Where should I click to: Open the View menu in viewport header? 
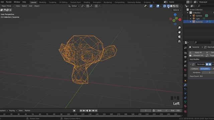pos(18,6)
